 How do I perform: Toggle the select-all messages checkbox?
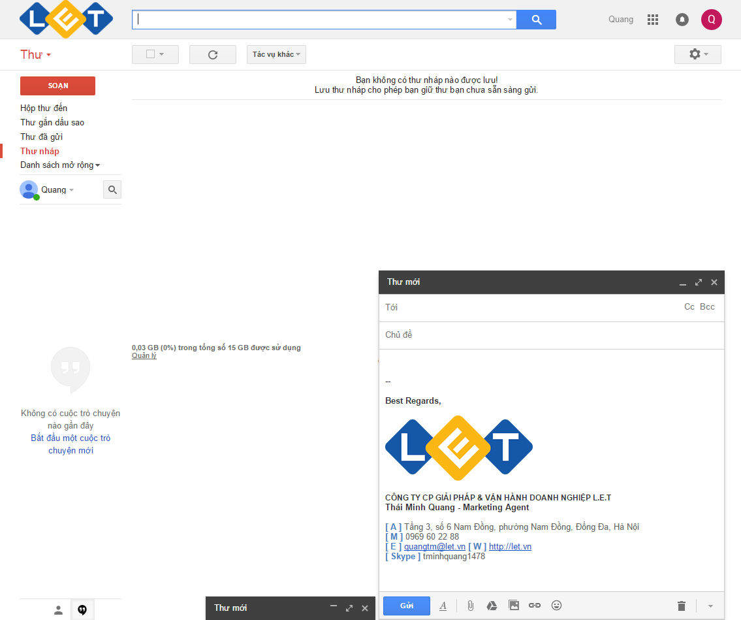tap(151, 54)
